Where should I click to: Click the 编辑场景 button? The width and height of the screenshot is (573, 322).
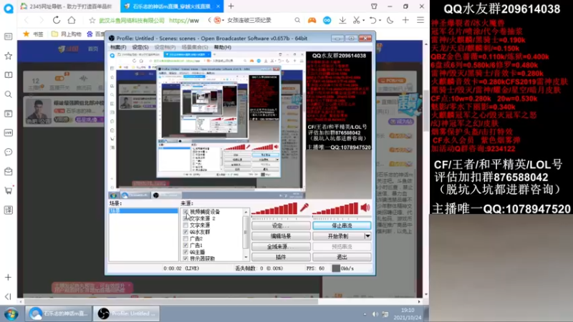(x=281, y=236)
